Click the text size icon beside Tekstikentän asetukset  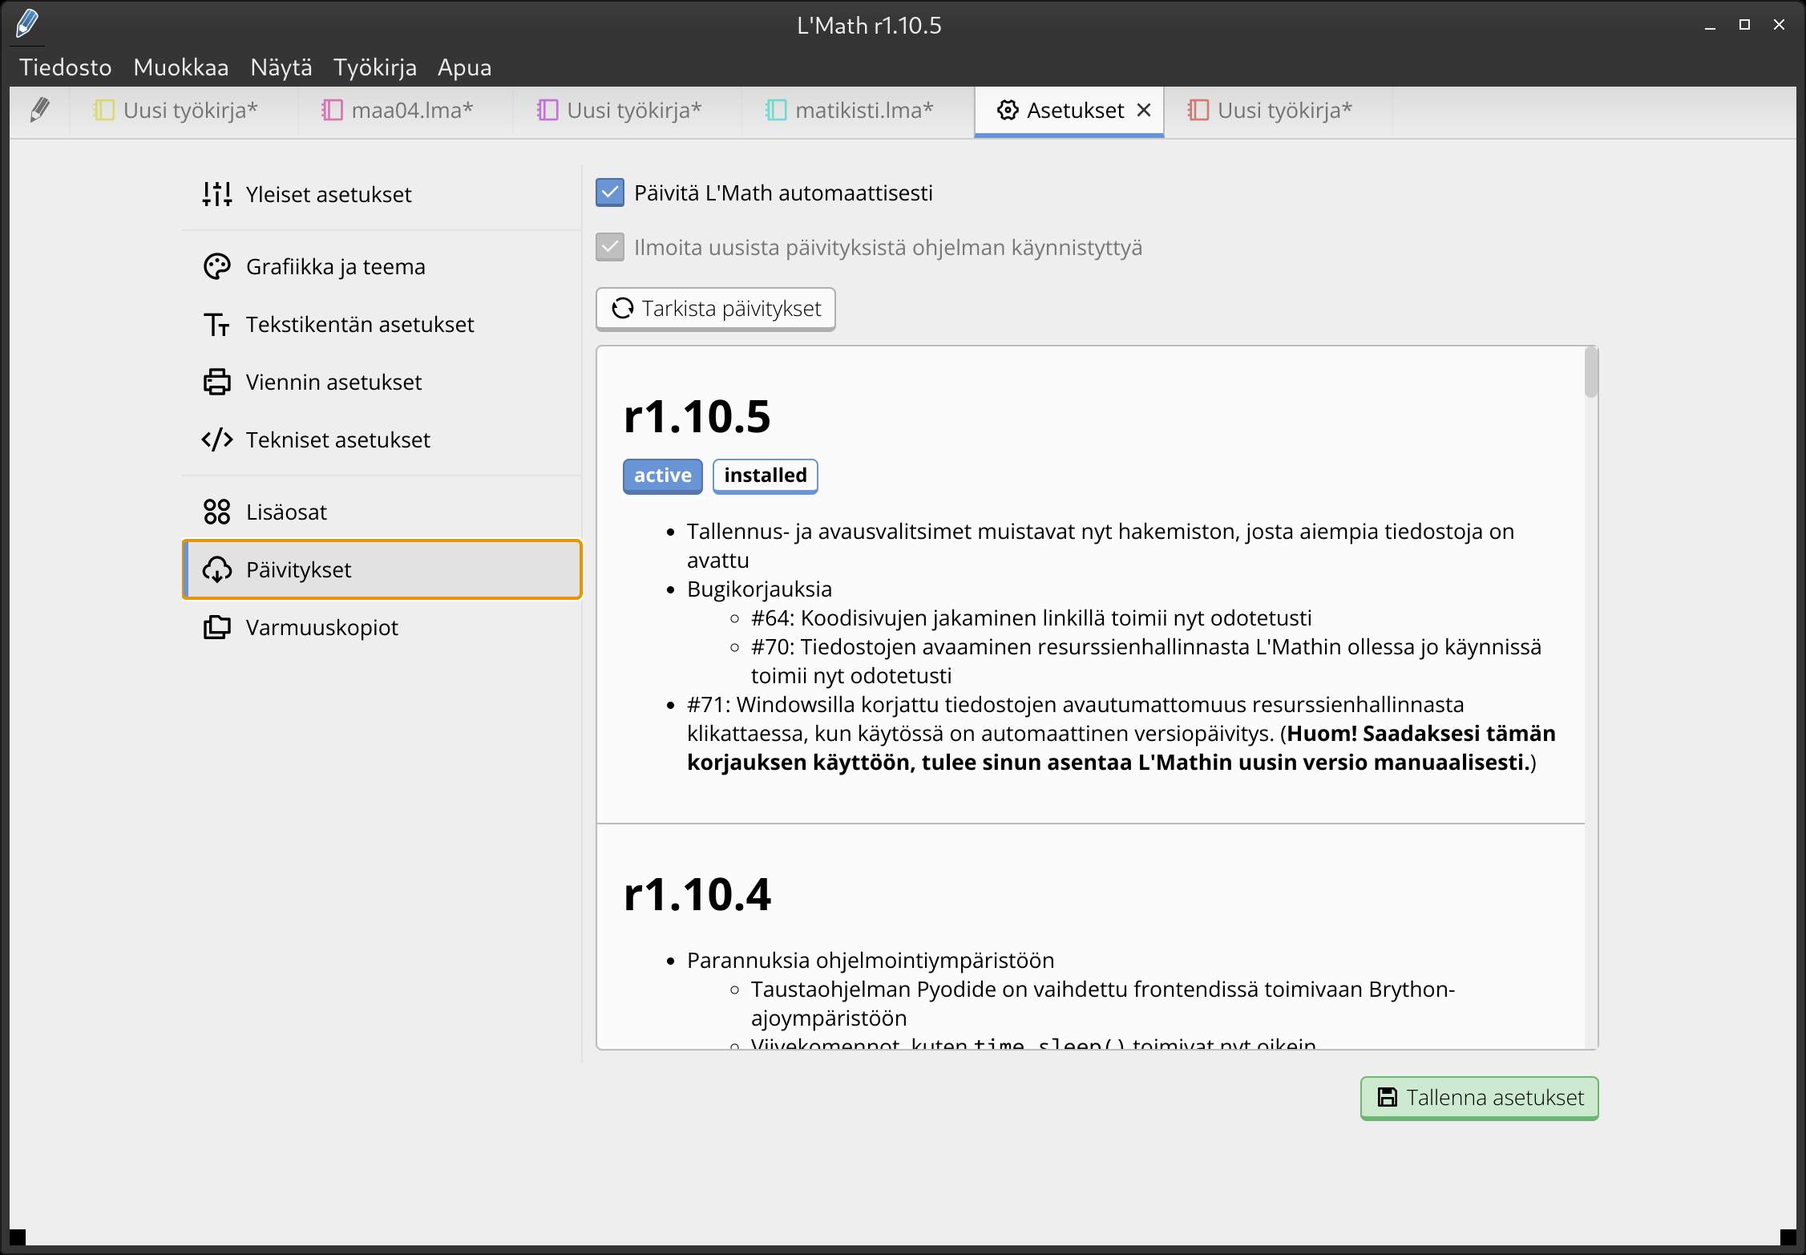point(217,324)
